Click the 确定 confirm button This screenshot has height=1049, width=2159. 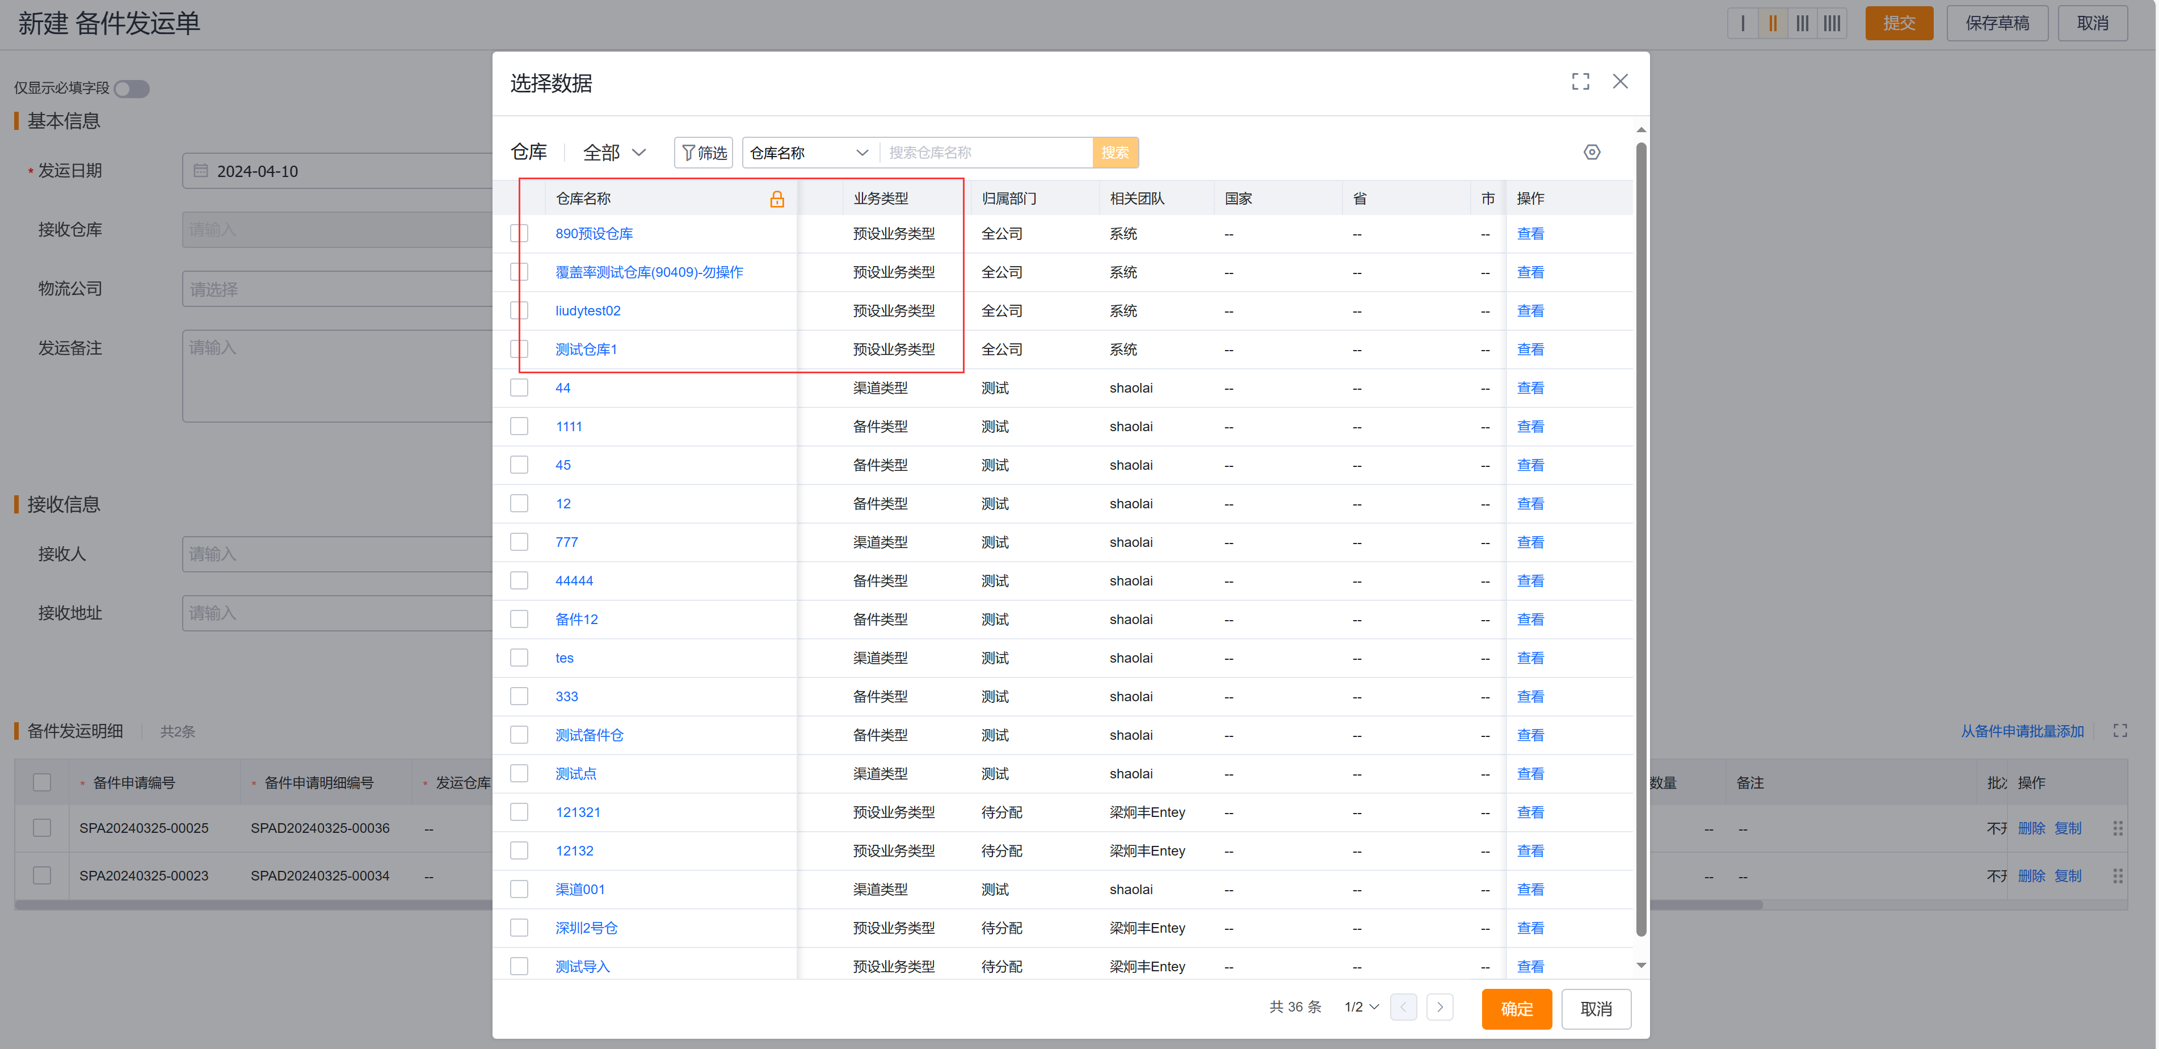coord(1516,1009)
